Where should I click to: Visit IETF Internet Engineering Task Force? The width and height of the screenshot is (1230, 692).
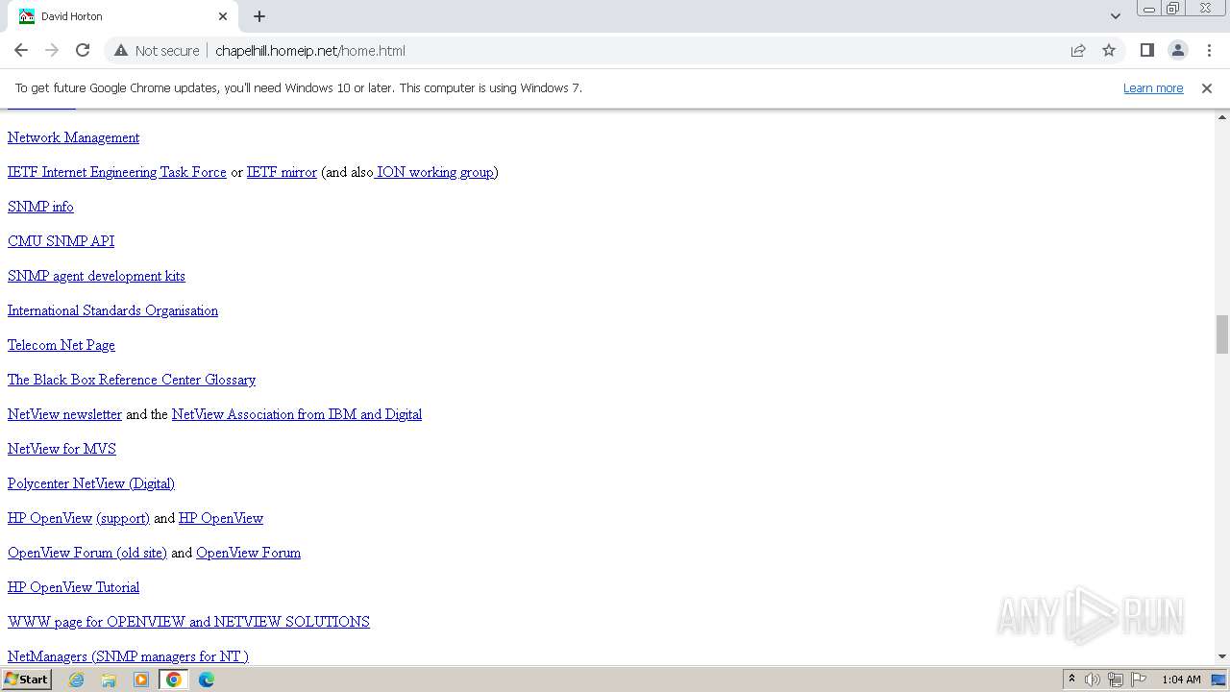tap(117, 172)
